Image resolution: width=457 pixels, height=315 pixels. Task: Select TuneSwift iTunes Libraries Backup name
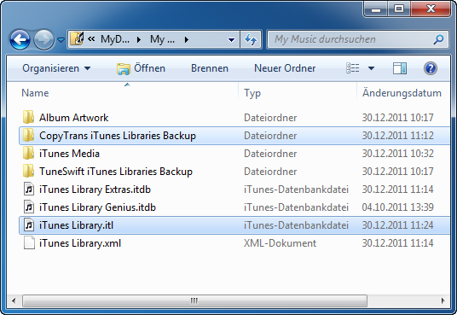pyautogui.click(x=116, y=172)
